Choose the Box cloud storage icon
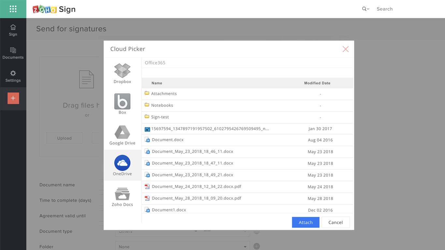The width and height of the screenshot is (445, 250). pyautogui.click(x=122, y=104)
